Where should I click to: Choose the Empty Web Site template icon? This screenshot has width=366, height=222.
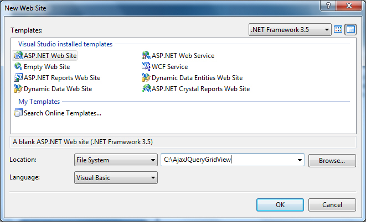tap(18, 66)
